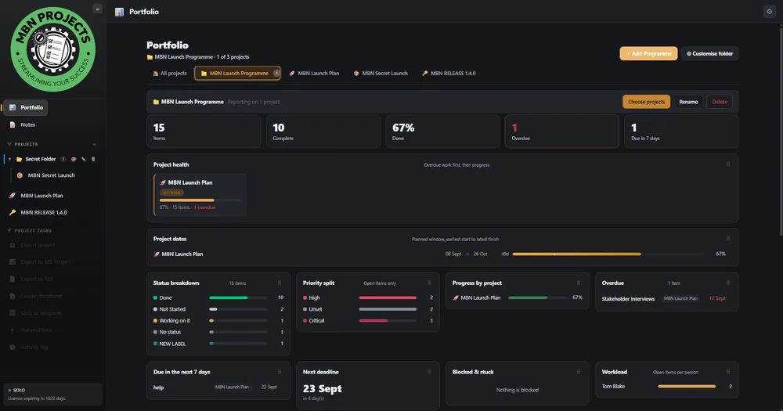
Task: Add a new project with the plus icon
Action: (95, 144)
